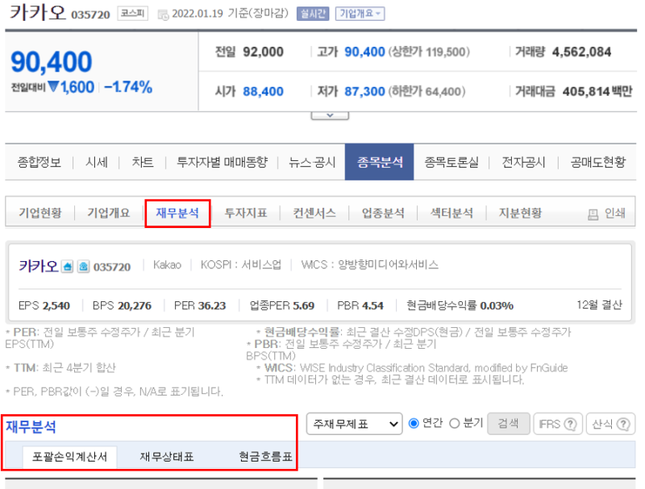
Task: Click the house icon next to 카카오
Action: (x=68, y=267)
